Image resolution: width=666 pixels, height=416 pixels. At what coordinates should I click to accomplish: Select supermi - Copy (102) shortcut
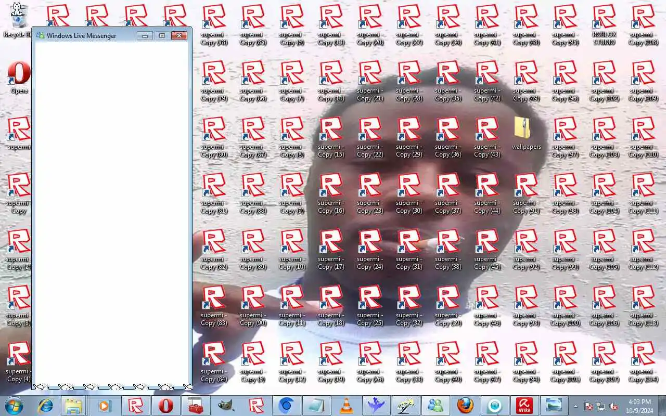[x=605, y=81]
